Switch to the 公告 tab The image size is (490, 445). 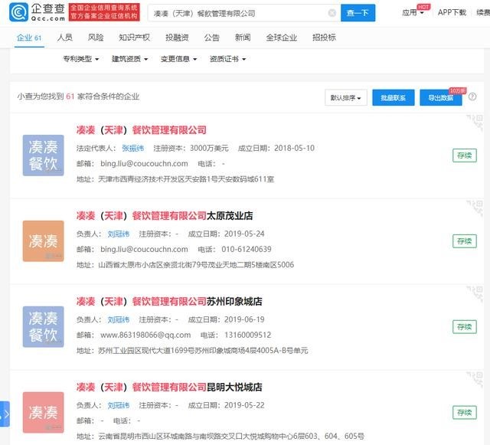pos(212,38)
